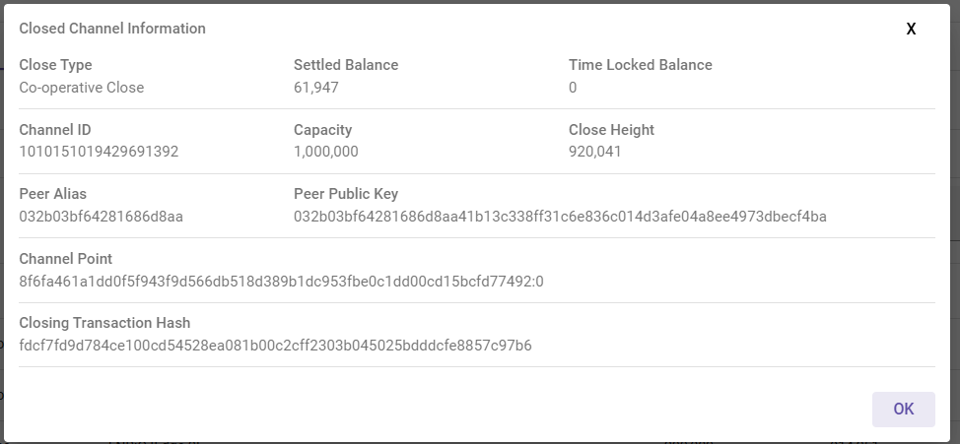The image size is (960, 444).
Task: Click the Channel Point label
Action: (x=66, y=259)
